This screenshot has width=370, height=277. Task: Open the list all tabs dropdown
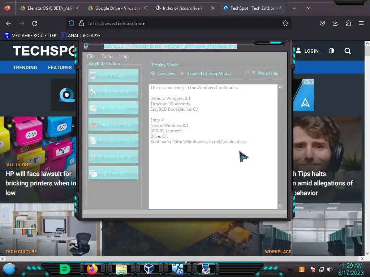click(x=309, y=8)
